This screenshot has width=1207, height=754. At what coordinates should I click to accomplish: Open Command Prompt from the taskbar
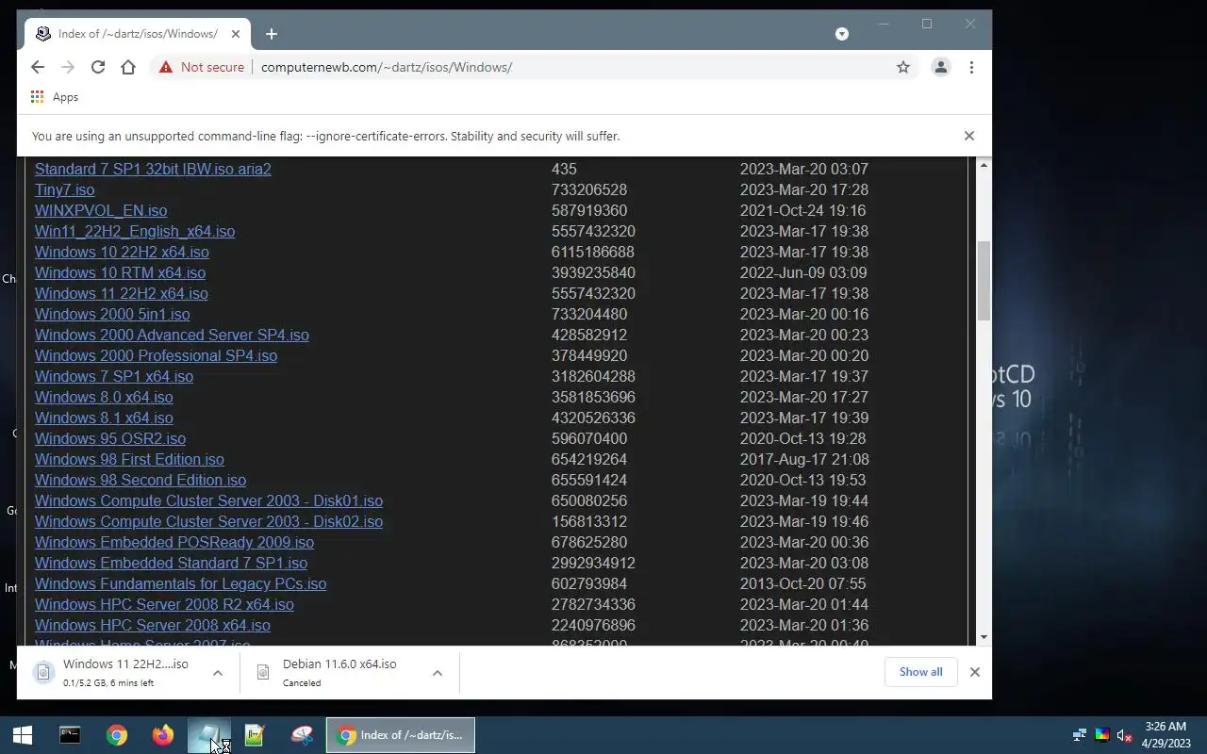(70, 735)
